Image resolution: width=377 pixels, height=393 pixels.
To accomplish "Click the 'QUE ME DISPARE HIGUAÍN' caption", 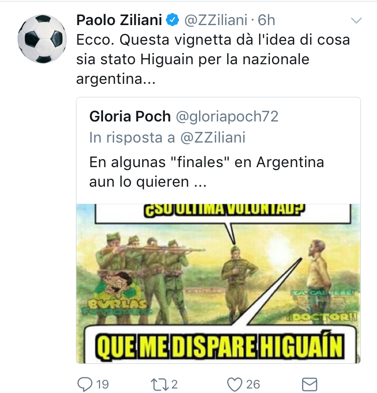I will point(220,346).
